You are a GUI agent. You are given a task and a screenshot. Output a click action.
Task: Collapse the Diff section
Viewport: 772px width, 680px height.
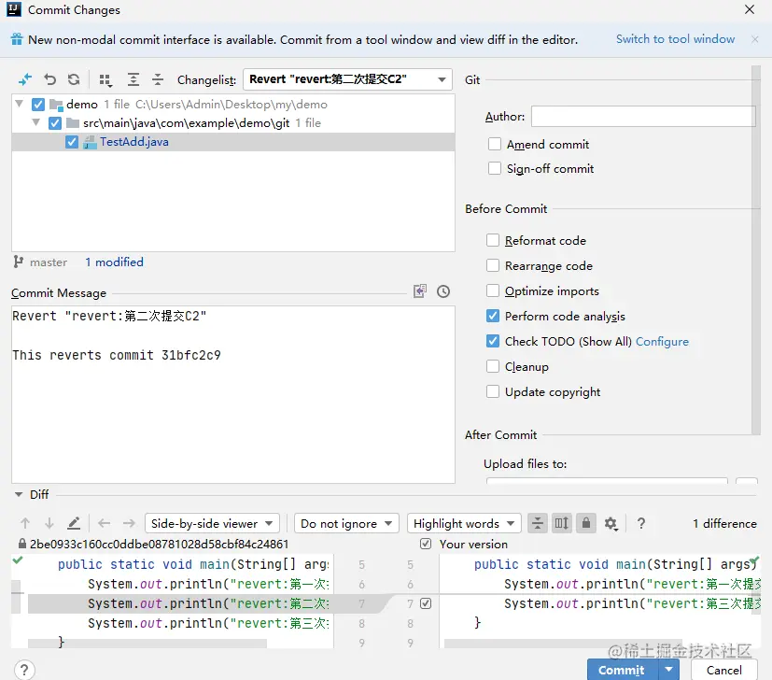(19, 494)
